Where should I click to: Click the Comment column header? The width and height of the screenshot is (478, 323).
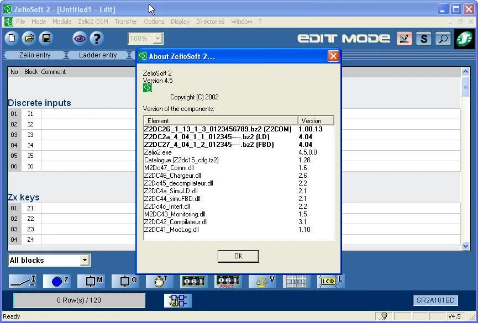54,72
